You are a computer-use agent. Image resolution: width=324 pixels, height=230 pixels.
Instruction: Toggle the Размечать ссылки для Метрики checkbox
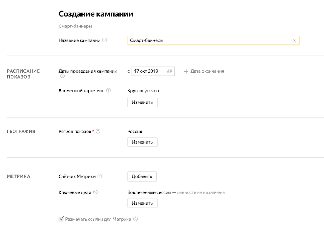point(62,219)
